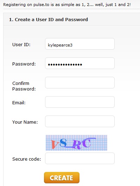Click the 'Your Name:' label
Image resolution: width=140 pixels, height=186 pixels.
click(25, 122)
